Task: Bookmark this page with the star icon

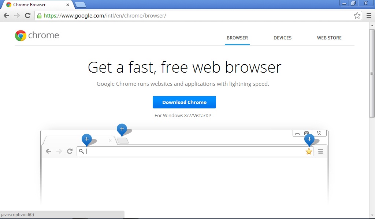Action: pyautogui.click(x=357, y=16)
